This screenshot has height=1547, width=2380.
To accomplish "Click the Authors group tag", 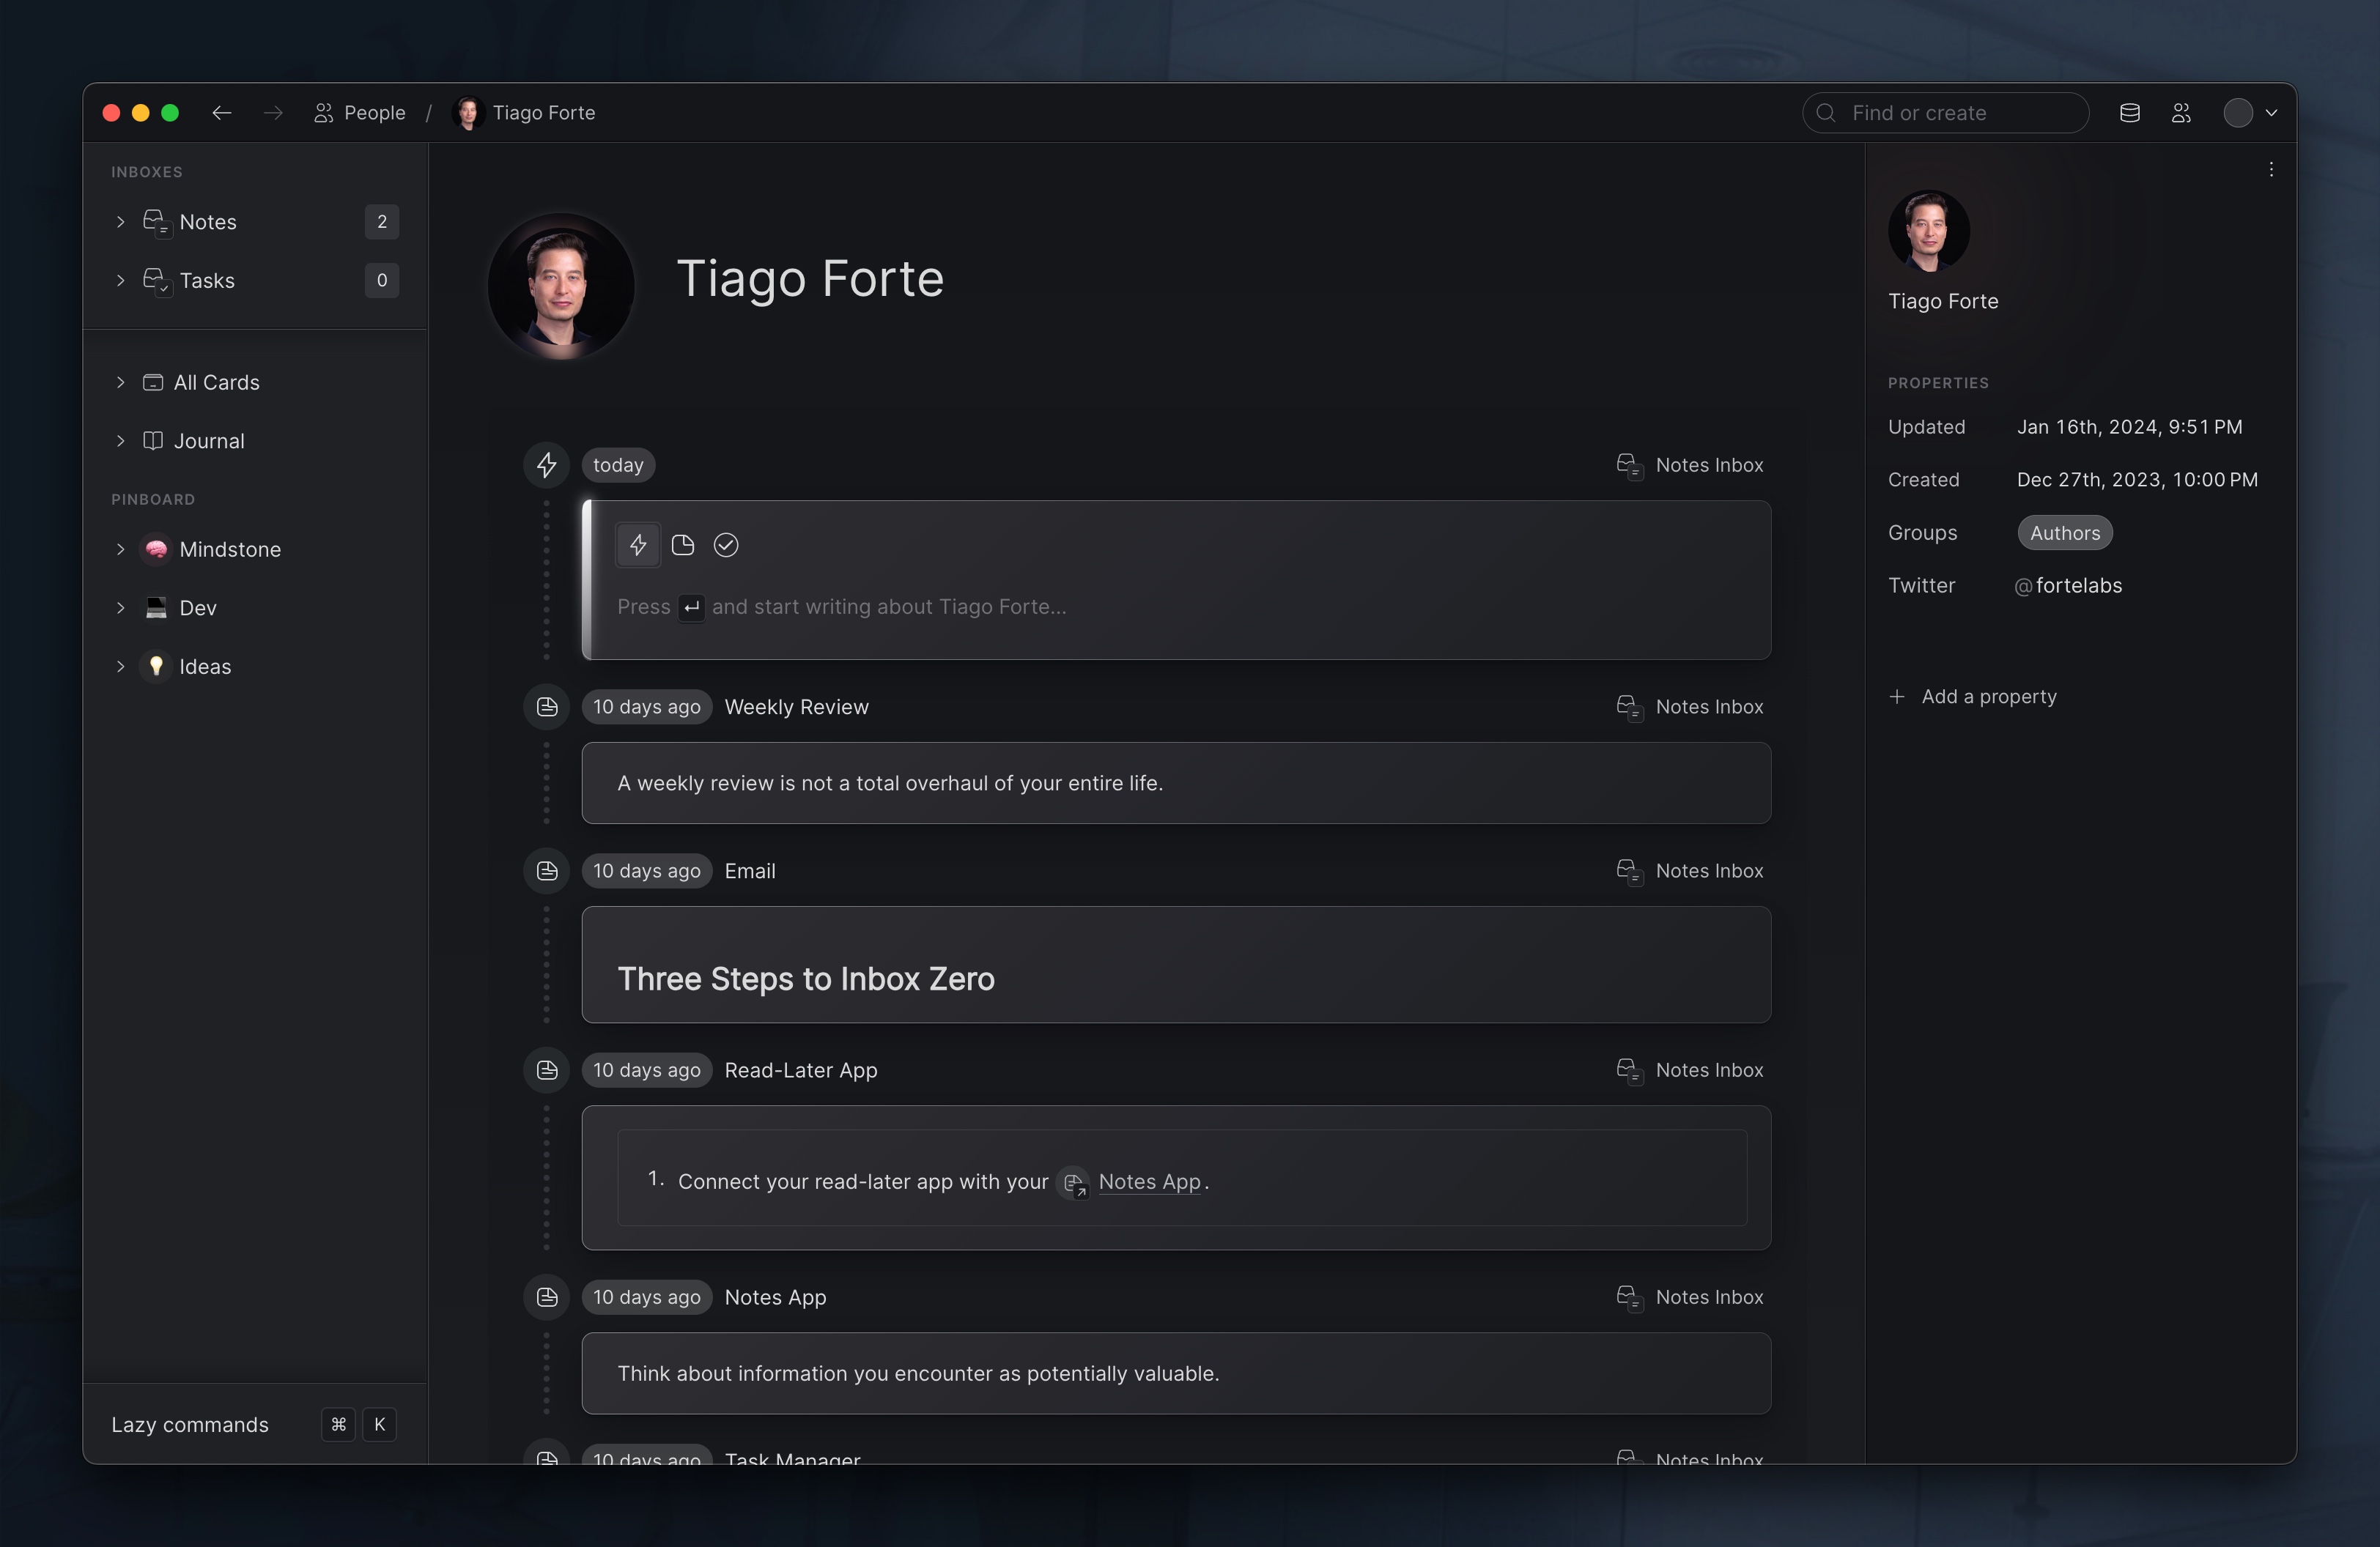I will click(2064, 533).
